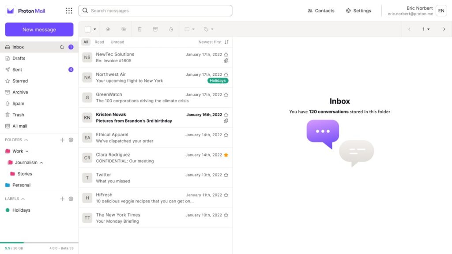Open label settings gear icon
The width and height of the screenshot is (452, 254).
(71, 199)
